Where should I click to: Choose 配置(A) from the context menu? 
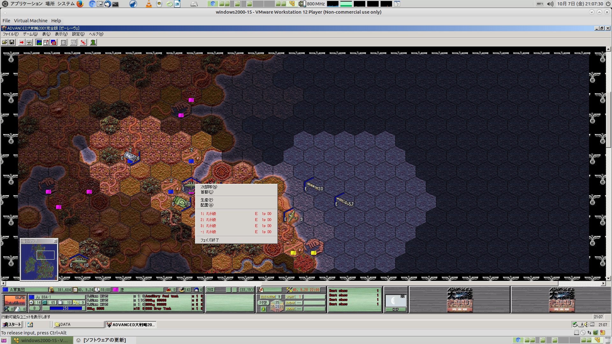pos(236,205)
